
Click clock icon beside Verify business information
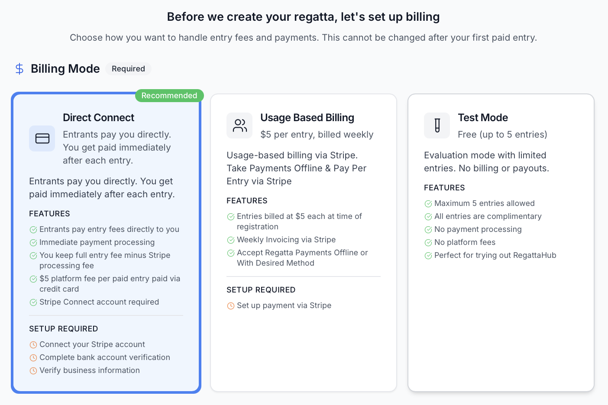33,371
